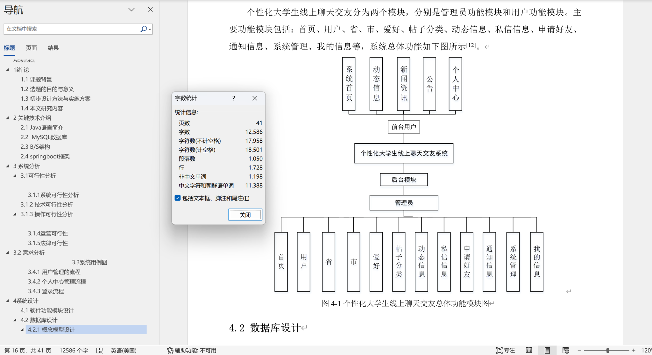Click the magnifier icon in navigation search box
The image size is (652, 355).
coord(143,29)
